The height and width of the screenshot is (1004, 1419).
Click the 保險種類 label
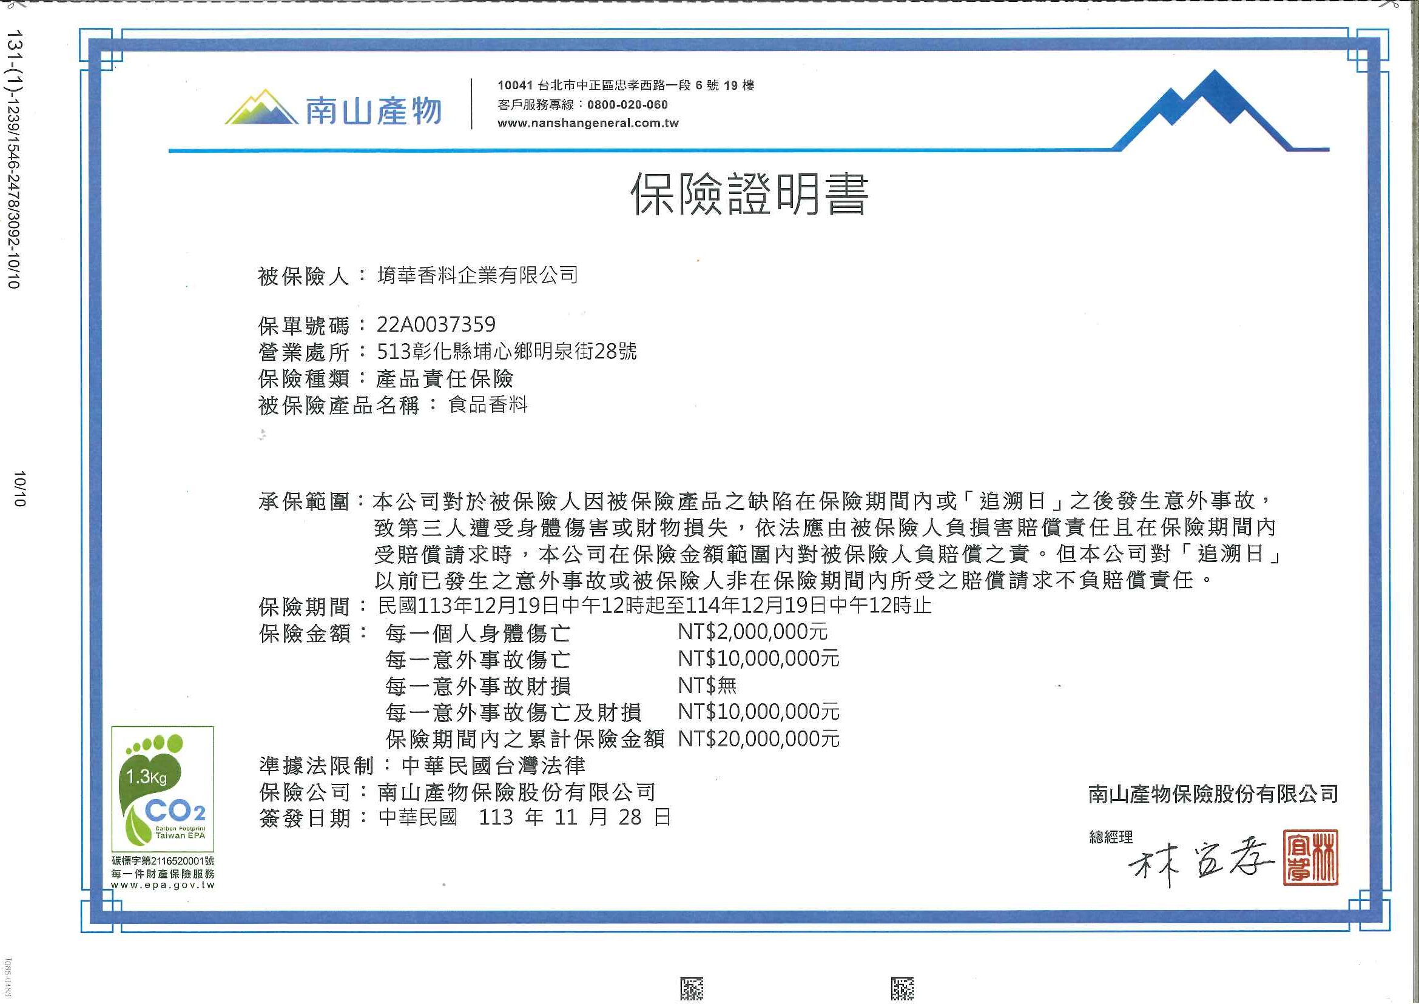(304, 379)
